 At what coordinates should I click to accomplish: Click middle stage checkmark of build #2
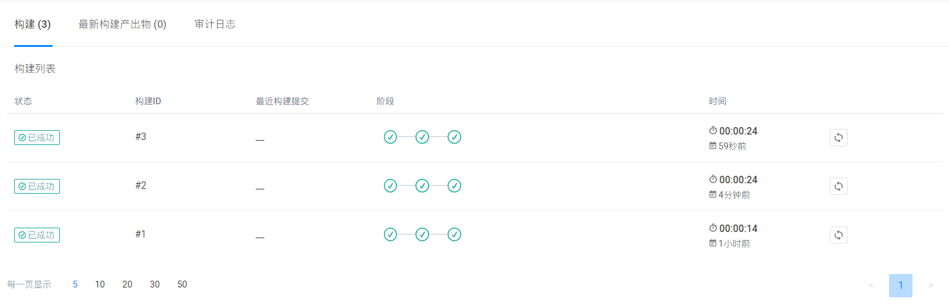point(422,186)
